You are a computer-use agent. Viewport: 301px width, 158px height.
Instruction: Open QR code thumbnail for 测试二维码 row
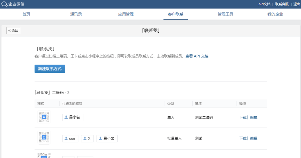44,117
